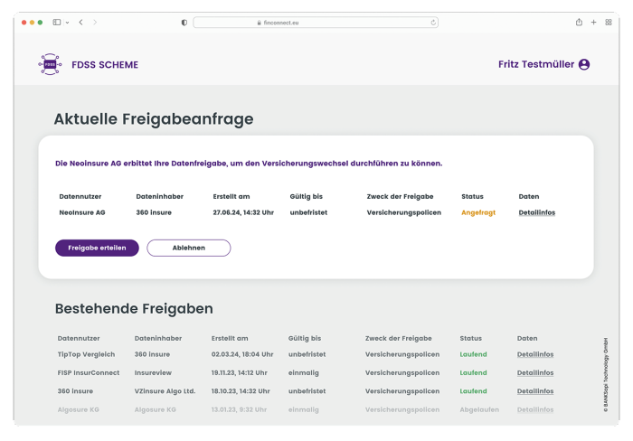Click einmalig in the FISP InsurConnect row
Viewport: 633px width, 441px height.
(303, 373)
